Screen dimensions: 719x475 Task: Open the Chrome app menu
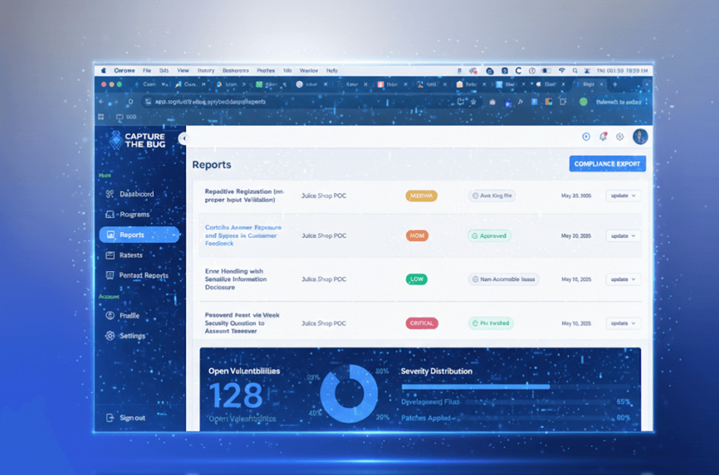(124, 70)
